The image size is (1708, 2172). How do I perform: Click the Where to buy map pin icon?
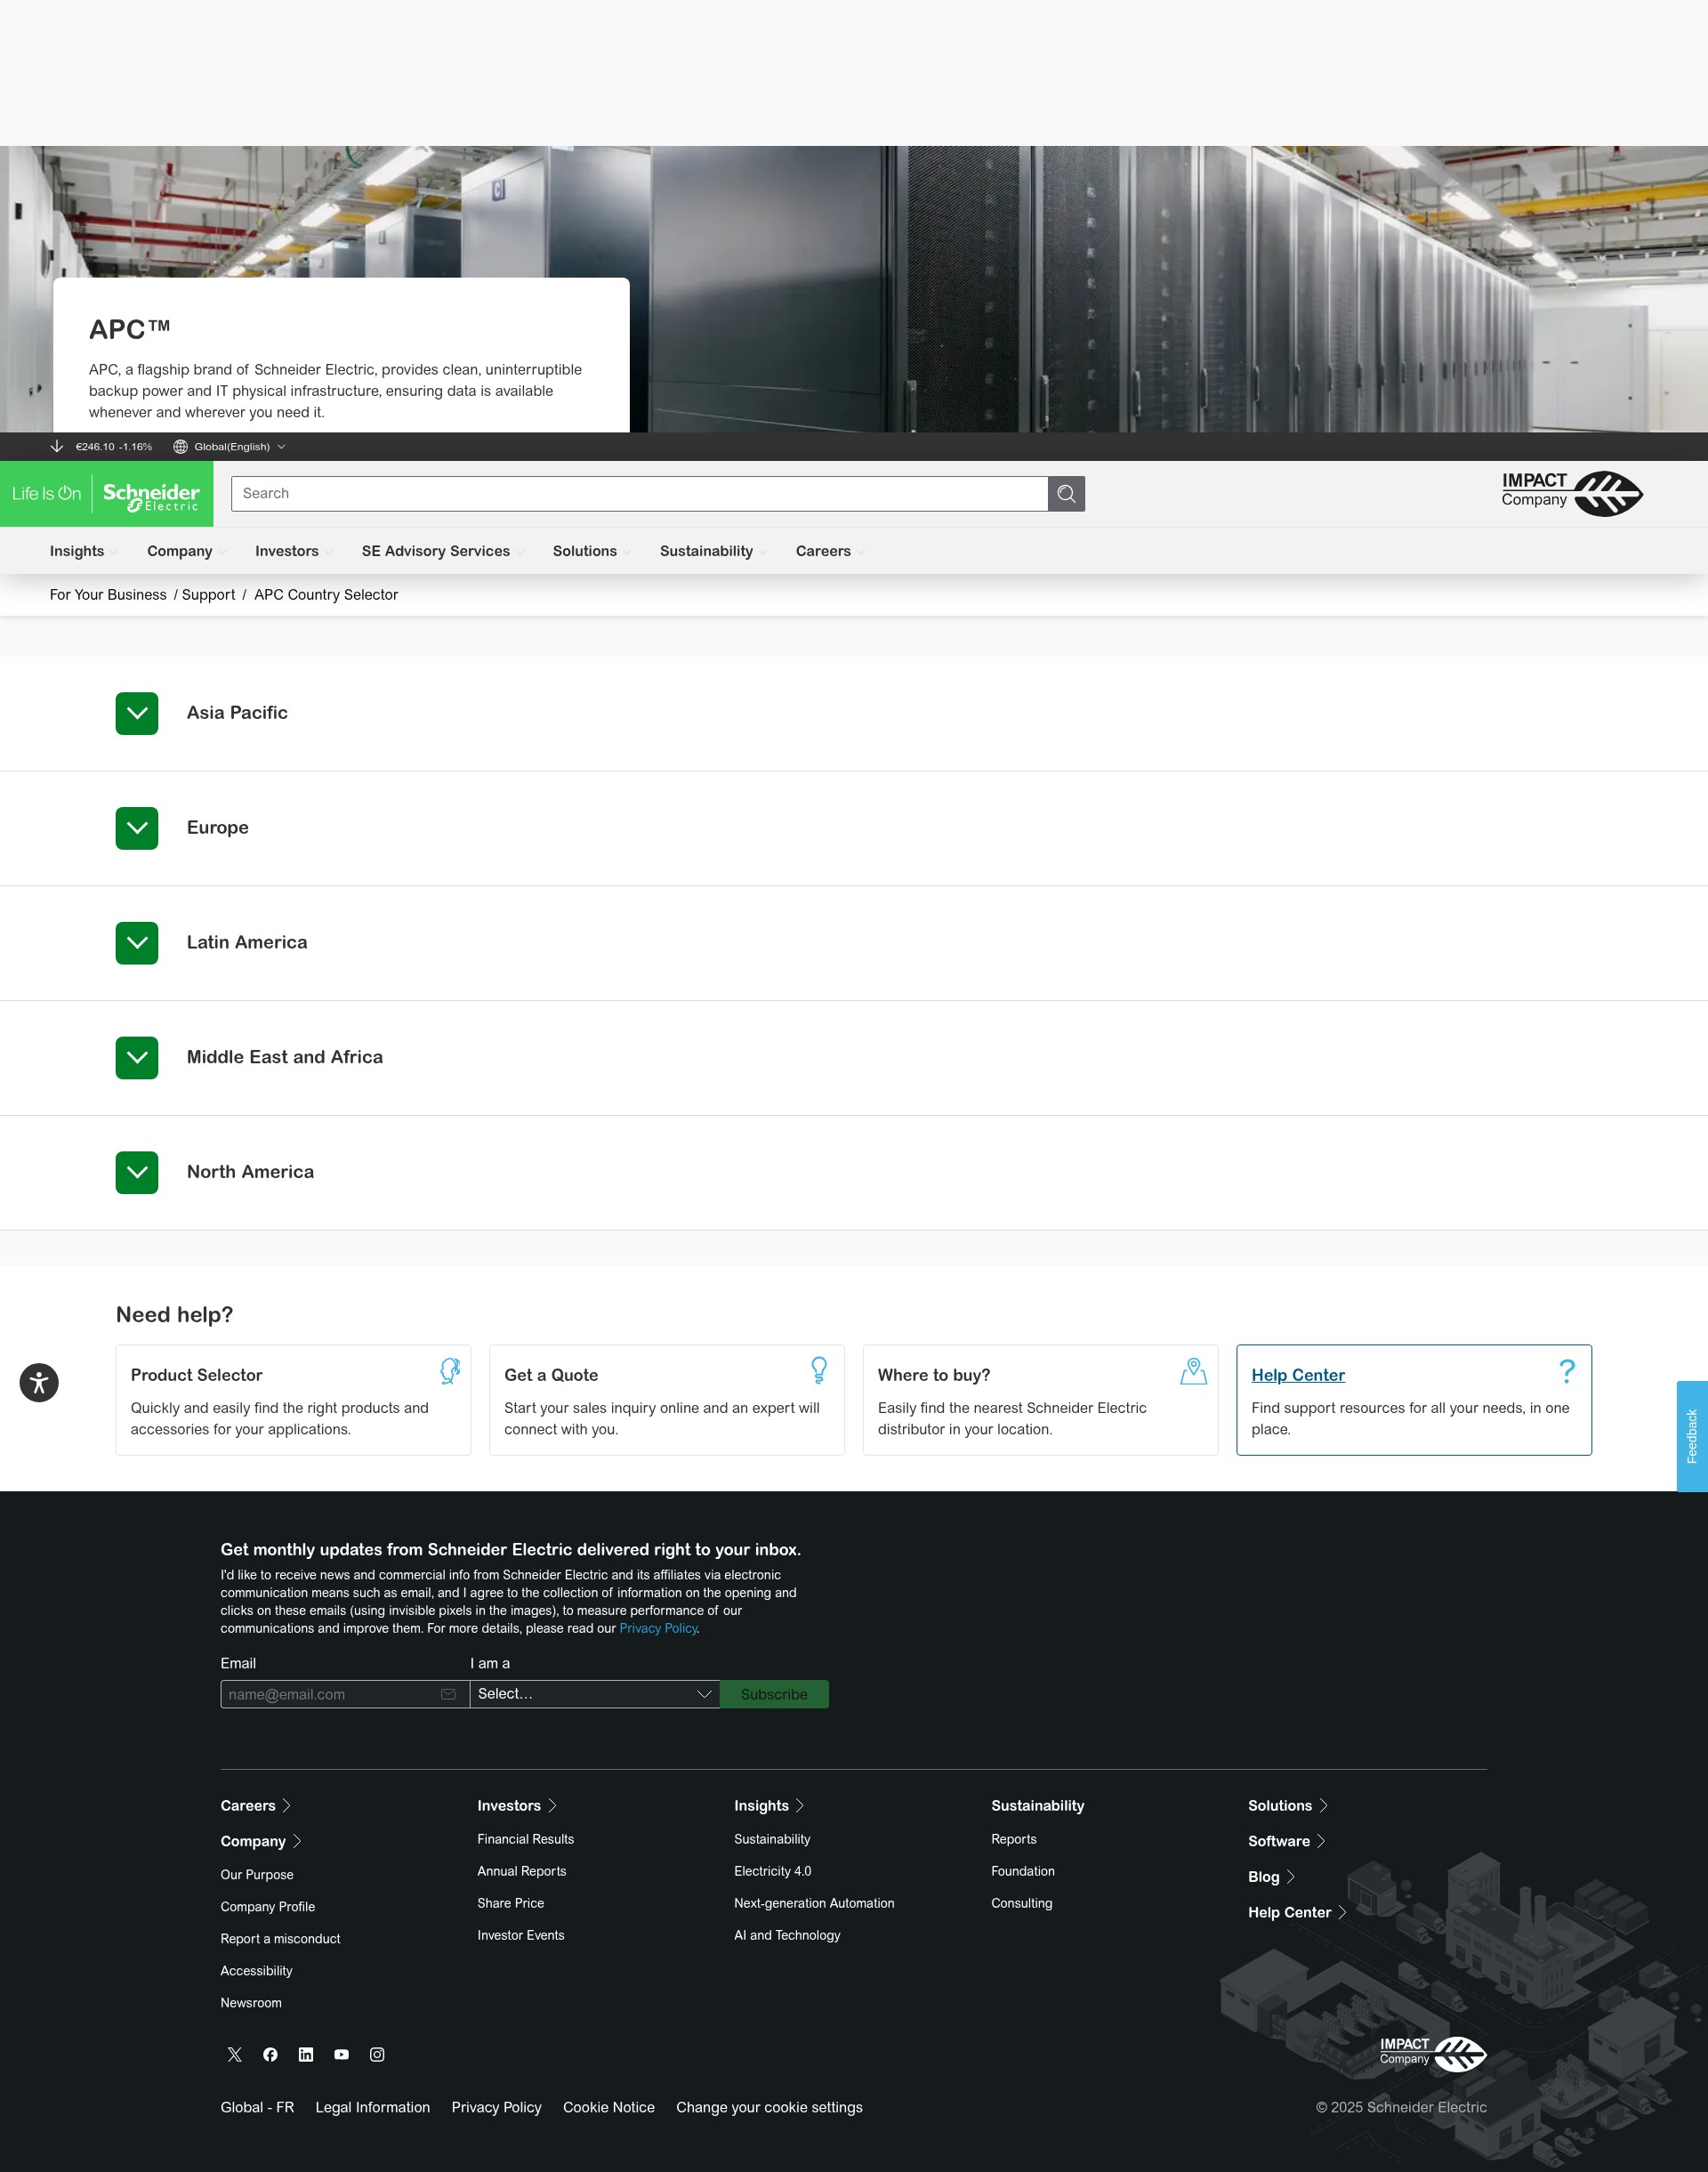point(1193,1371)
